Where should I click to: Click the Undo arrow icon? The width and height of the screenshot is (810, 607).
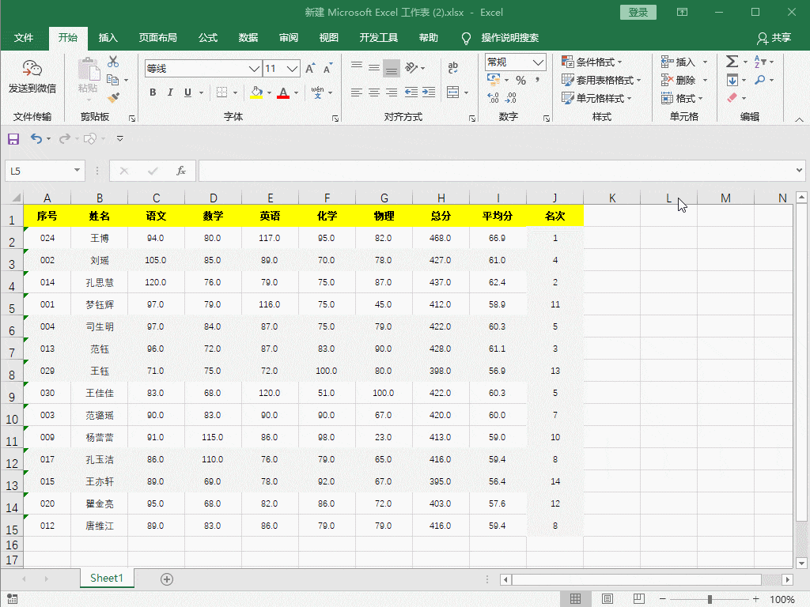(36, 138)
